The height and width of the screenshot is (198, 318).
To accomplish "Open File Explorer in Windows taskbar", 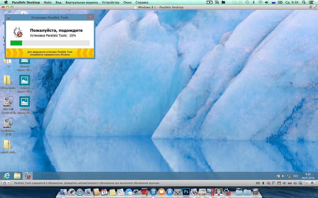I will click(17, 176).
